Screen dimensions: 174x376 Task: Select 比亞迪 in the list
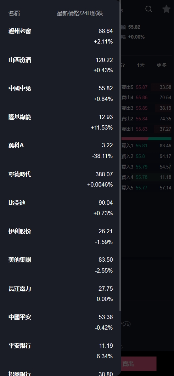61,208
